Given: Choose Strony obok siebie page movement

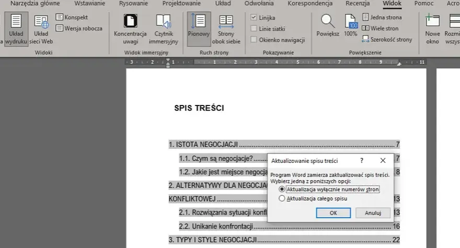Looking at the screenshot, I should click(226, 29).
